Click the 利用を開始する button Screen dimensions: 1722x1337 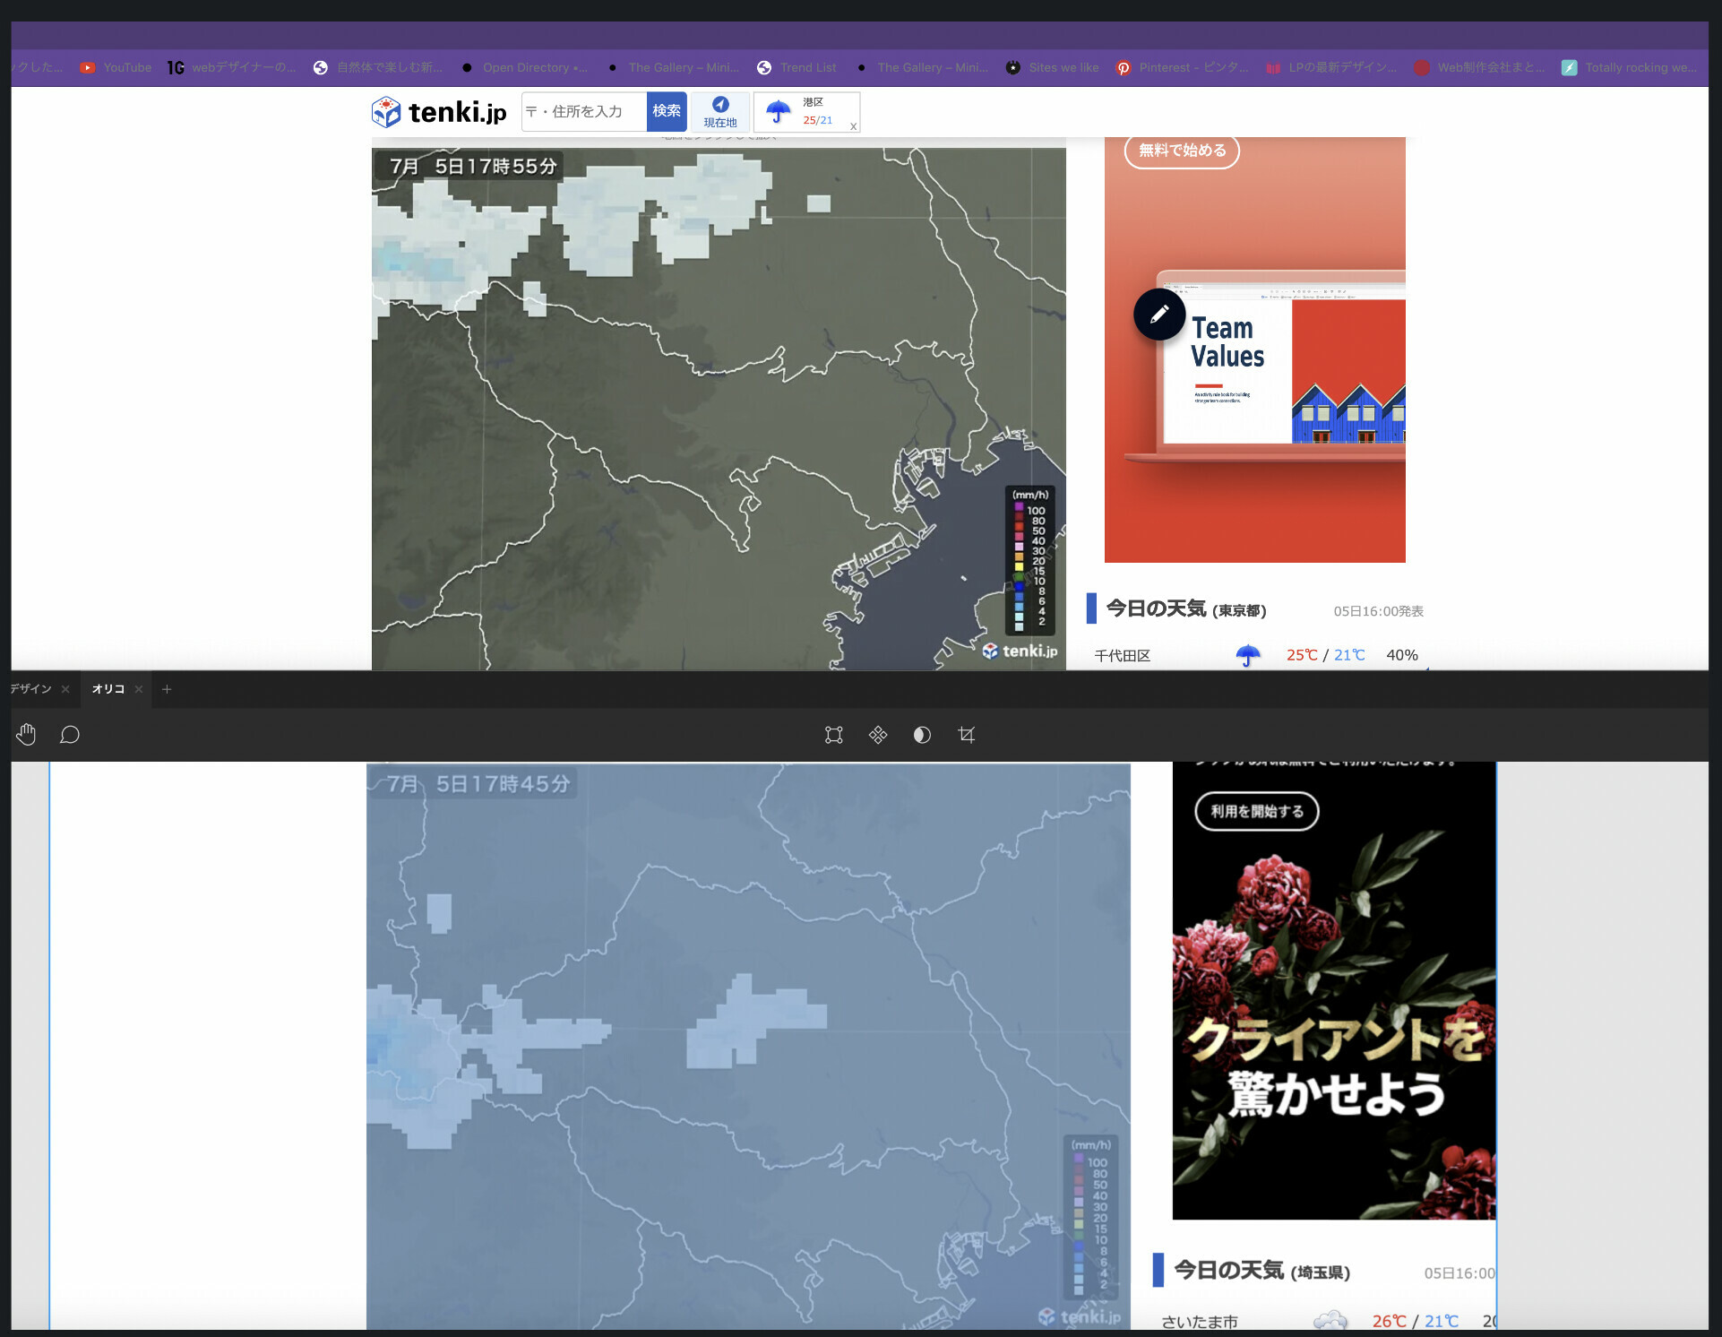pos(1257,811)
